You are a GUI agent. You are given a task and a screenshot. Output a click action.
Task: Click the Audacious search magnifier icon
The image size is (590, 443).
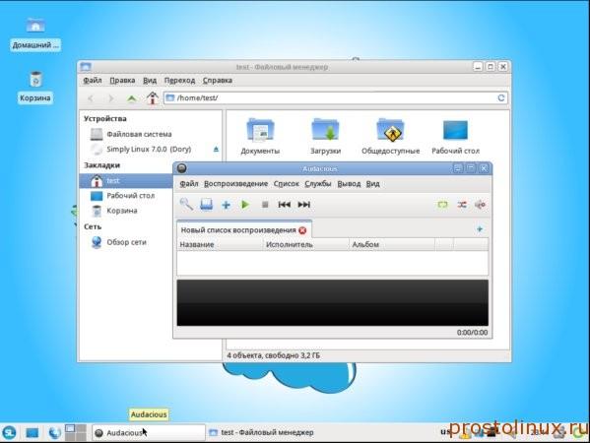point(186,204)
